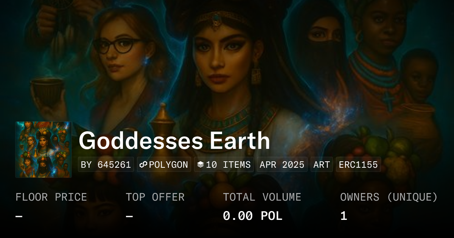Click the OWNERS (UNIQUE) label
This screenshot has width=454, height=238.
(389, 197)
